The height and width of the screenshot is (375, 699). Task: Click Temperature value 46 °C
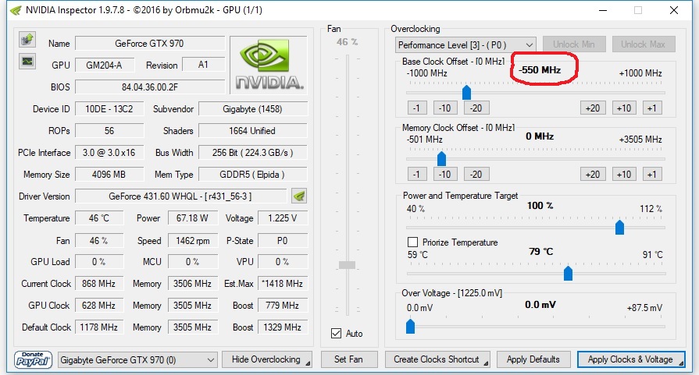pyautogui.click(x=99, y=218)
